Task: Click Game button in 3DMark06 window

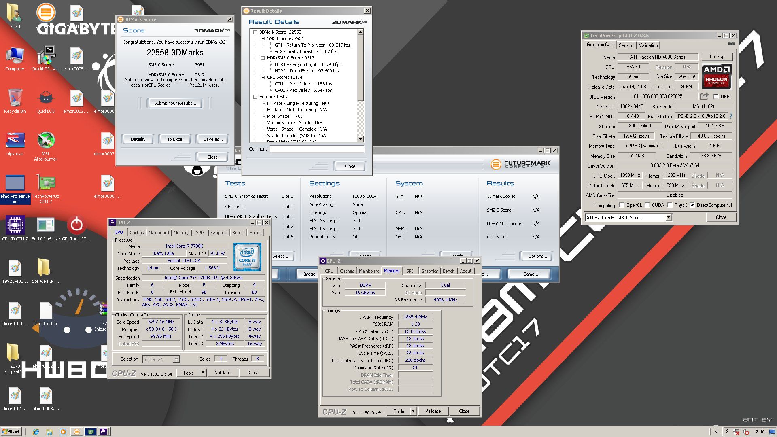Action: (x=531, y=274)
